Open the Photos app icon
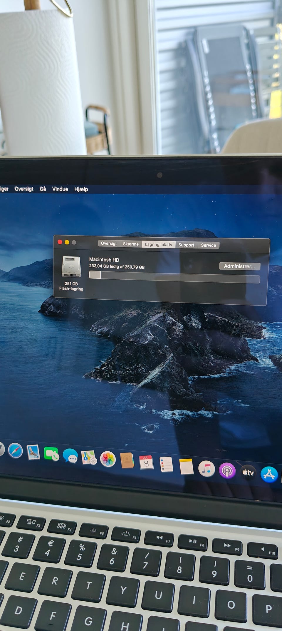Viewport: 282px width, 631px height. [108, 459]
